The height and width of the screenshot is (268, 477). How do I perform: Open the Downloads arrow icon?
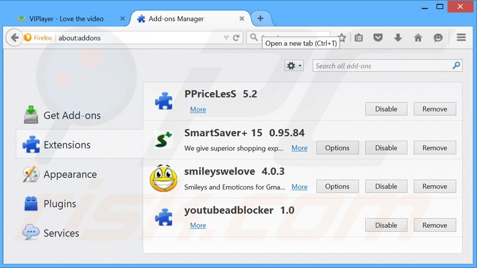click(x=398, y=37)
